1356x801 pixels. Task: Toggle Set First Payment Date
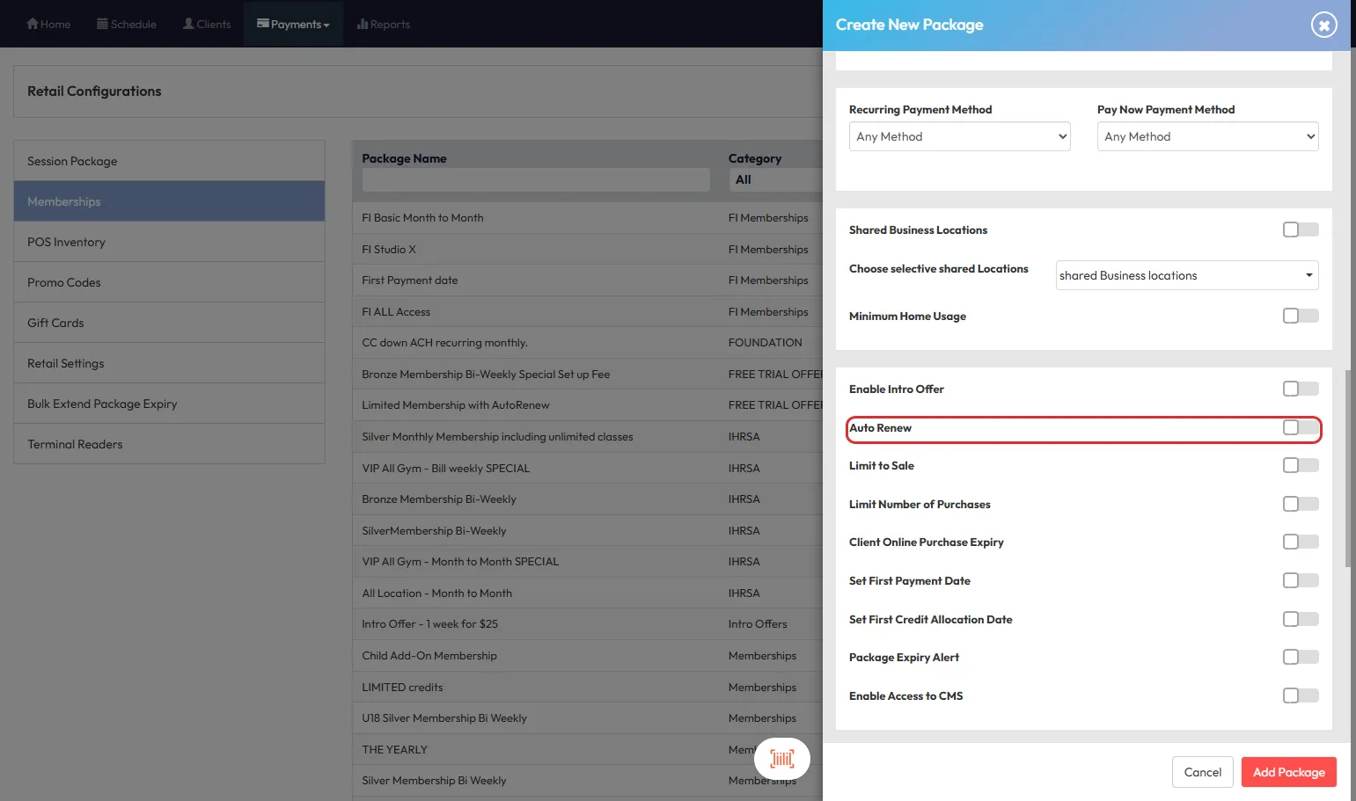[1300, 581]
